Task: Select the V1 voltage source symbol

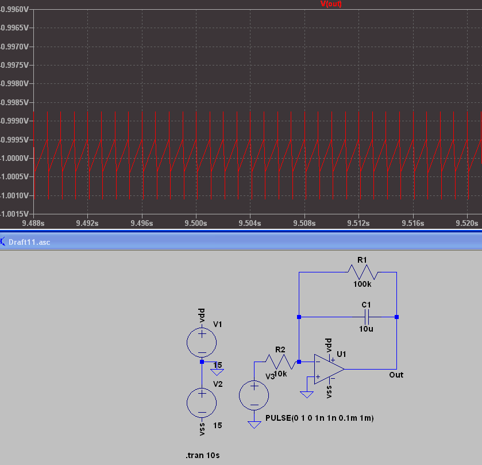Action: pos(202,343)
